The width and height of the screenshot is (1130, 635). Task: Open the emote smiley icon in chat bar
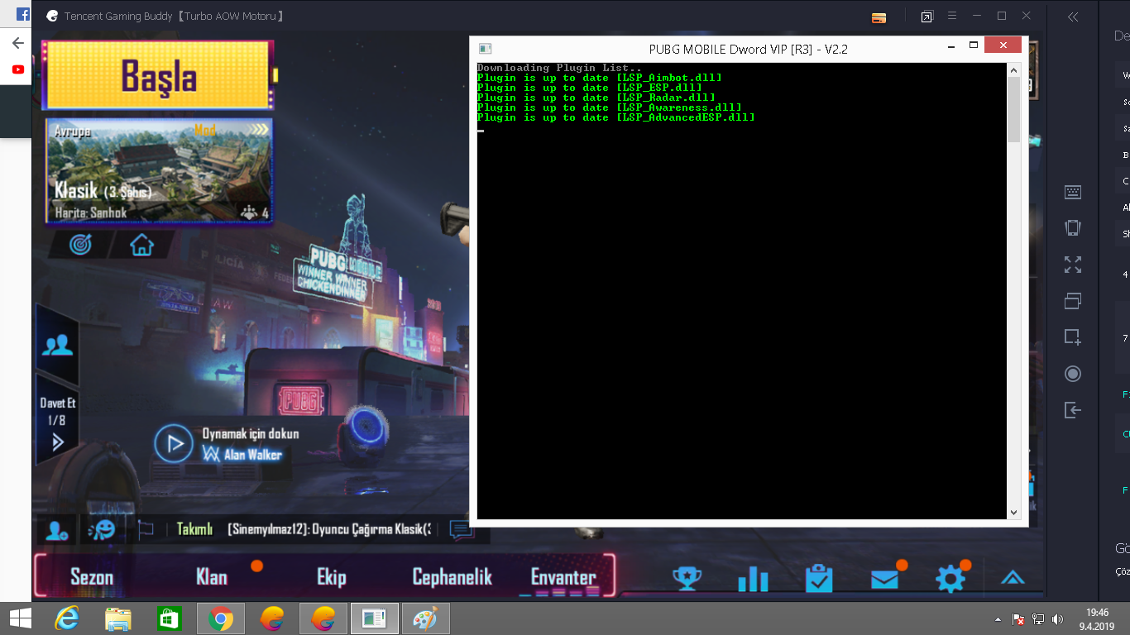102,529
